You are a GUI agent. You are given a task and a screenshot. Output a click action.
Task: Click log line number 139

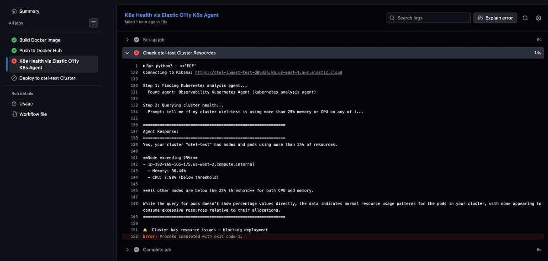coord(134,144)
